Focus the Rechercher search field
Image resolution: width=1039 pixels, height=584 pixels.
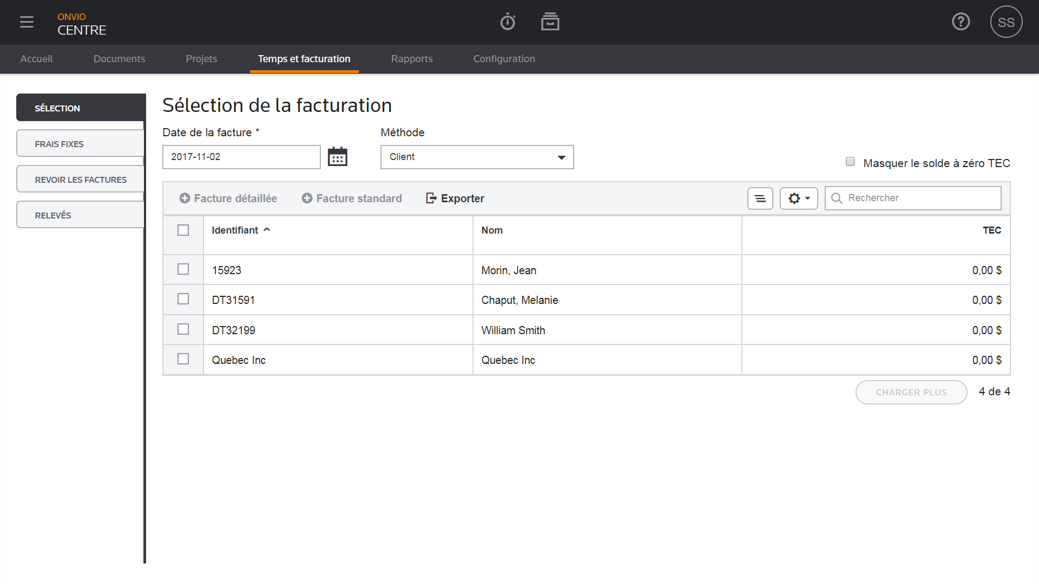[x=913, y=198]
